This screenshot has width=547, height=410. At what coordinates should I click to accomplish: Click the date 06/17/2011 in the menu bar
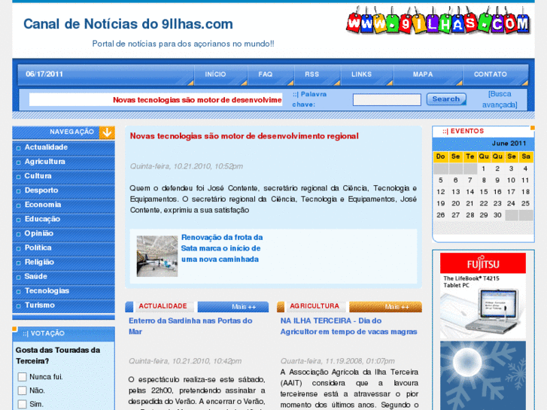pyautogui.click(x=44, y=74)
